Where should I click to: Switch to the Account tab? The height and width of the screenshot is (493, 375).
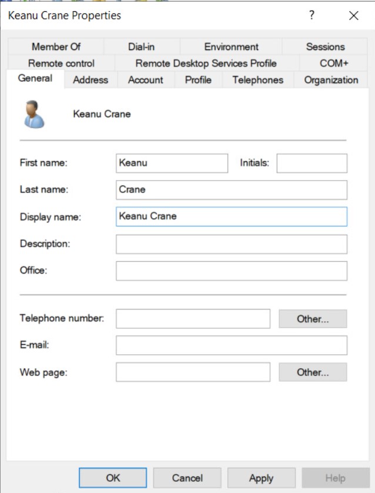(x=145, y=80)
